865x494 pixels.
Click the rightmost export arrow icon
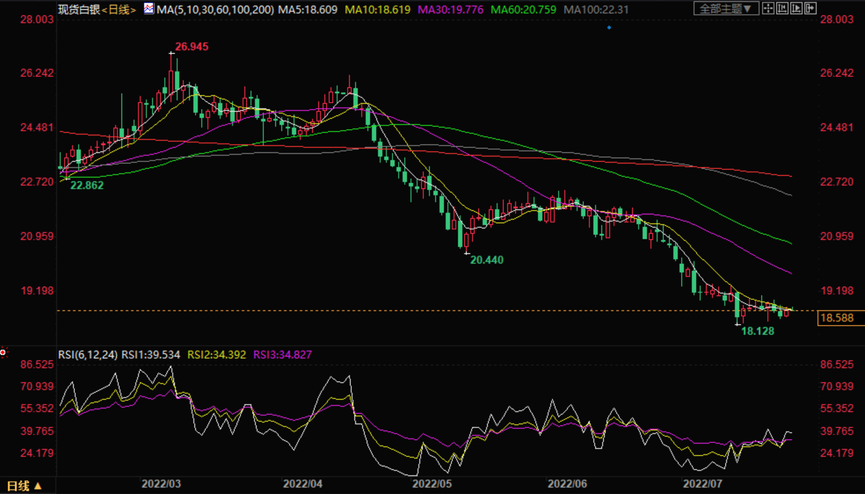(x=810, y=8)
